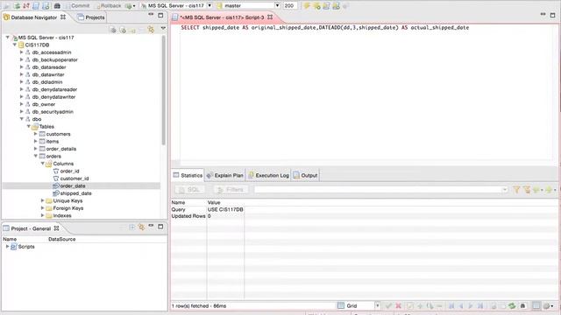Click the Updated Rows name cell
The height and width of the screenshot is (315, 561).
pyautogui.click(x=188, y=216)
